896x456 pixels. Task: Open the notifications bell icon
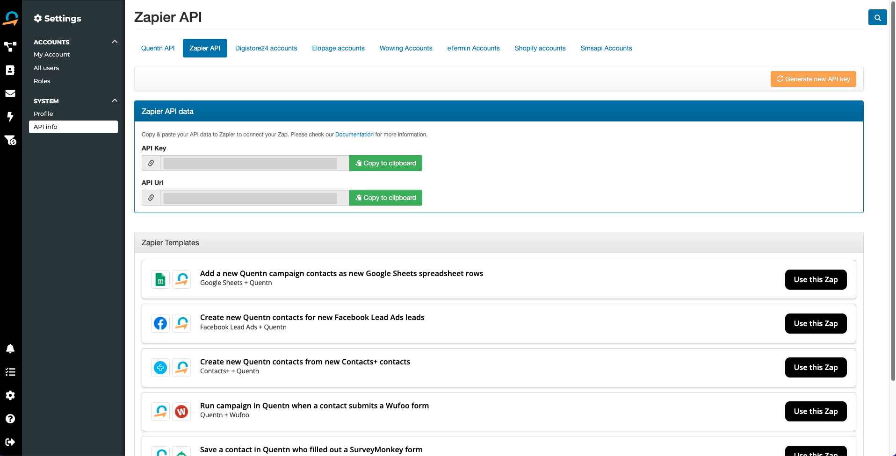10,349
